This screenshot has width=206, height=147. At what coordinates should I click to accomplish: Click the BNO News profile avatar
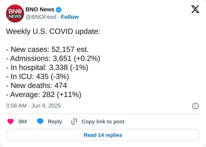click(15, 13)
